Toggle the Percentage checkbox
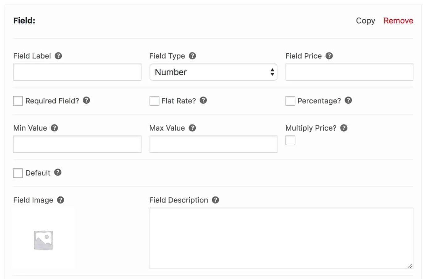 290,100
